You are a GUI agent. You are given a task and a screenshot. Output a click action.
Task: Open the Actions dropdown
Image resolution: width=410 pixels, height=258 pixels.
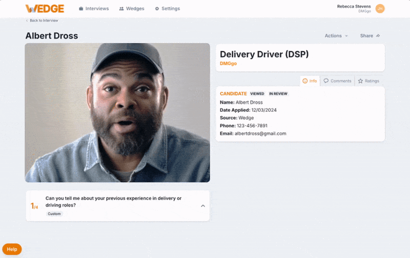pyautogui.click(x=336, y=36)
